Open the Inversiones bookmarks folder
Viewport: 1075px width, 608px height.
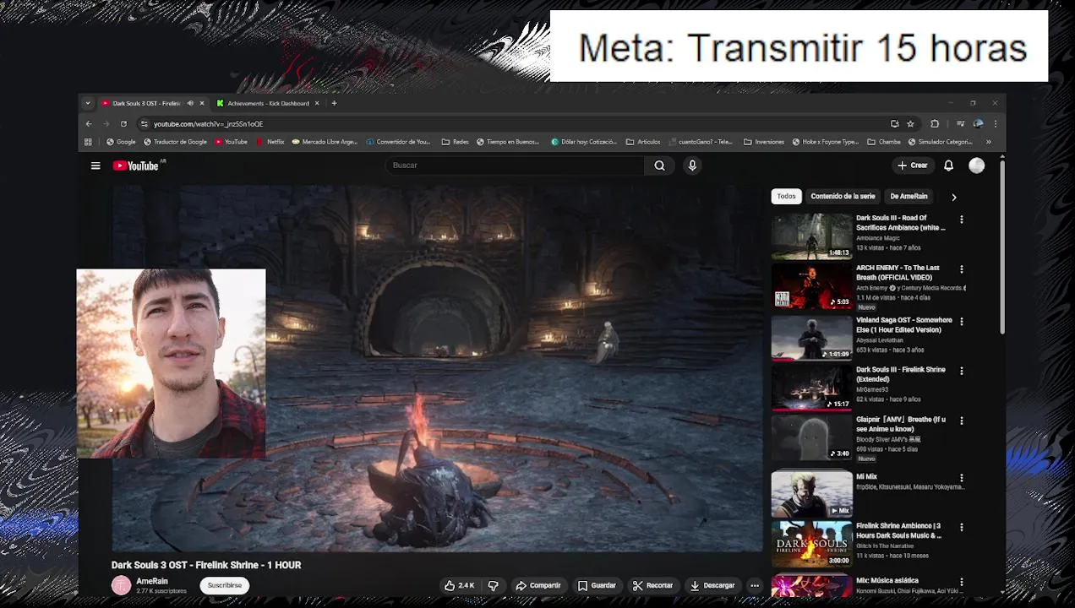764,142
